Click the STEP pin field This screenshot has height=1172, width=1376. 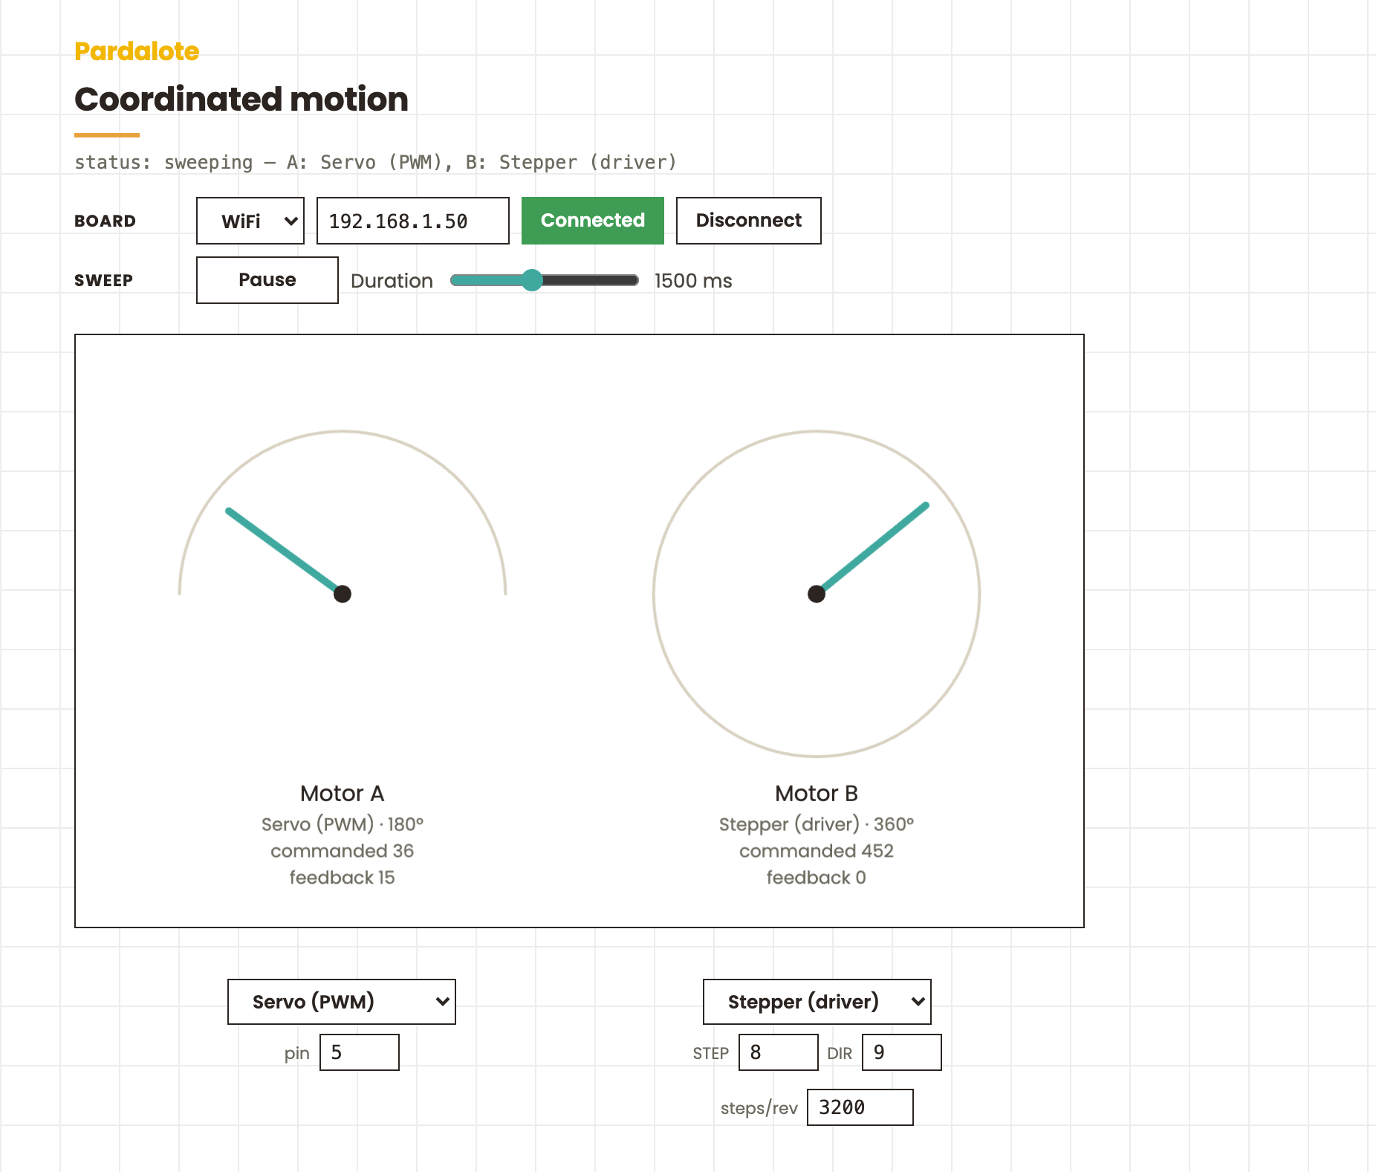[779, 1052]
